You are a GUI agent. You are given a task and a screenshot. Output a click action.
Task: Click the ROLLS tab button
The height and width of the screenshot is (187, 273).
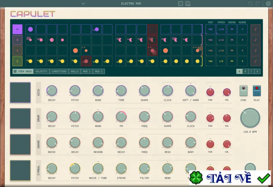[x=75, y=72]
